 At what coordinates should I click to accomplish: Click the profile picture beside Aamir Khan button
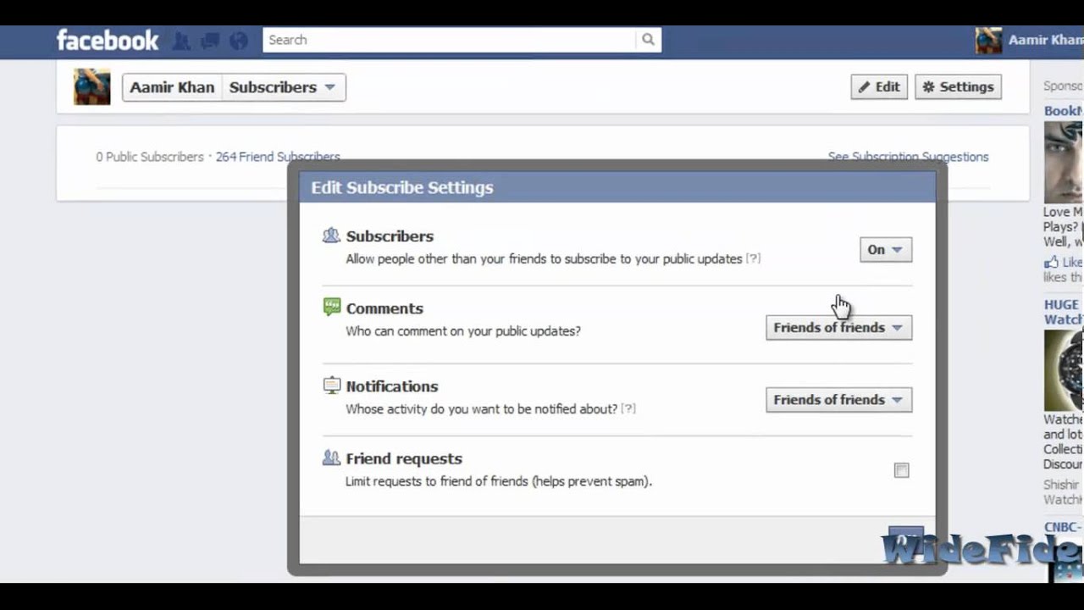coord(91,87)
